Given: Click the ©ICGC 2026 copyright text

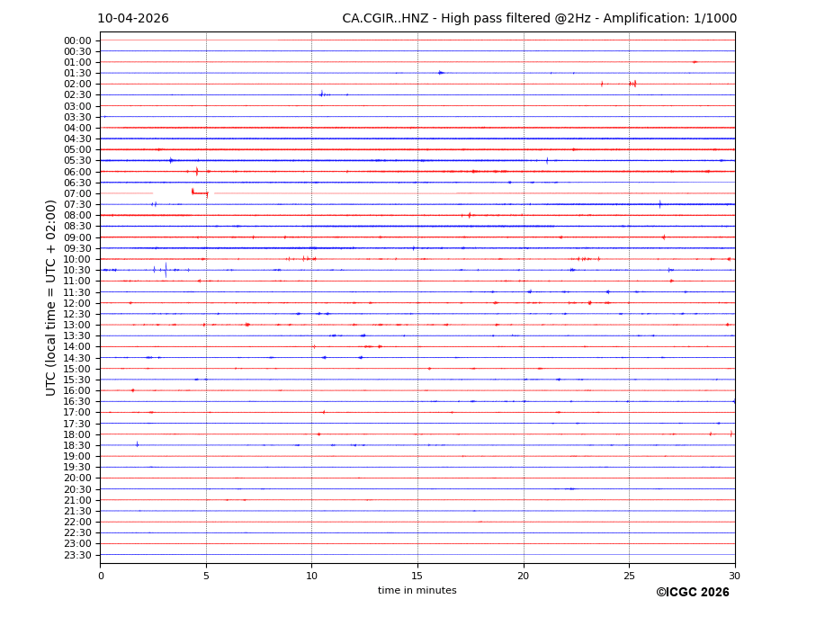Looking at the screenshot, I should tap(692, 593).
